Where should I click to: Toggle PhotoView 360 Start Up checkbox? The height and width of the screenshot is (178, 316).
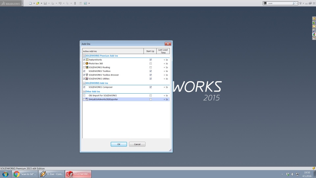[x=150, y=63]
